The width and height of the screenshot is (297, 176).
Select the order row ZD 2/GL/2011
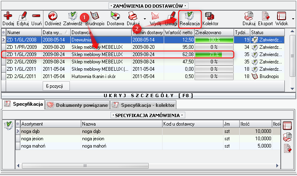pos(20,76)
